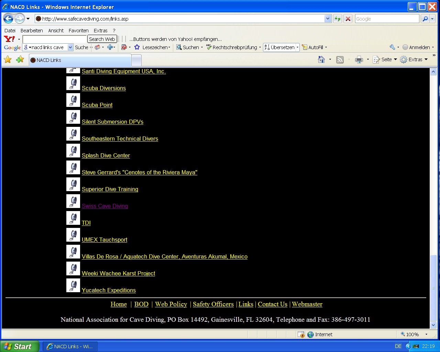Click the Rechtschreibprüfung spell check button

[232, 47]
